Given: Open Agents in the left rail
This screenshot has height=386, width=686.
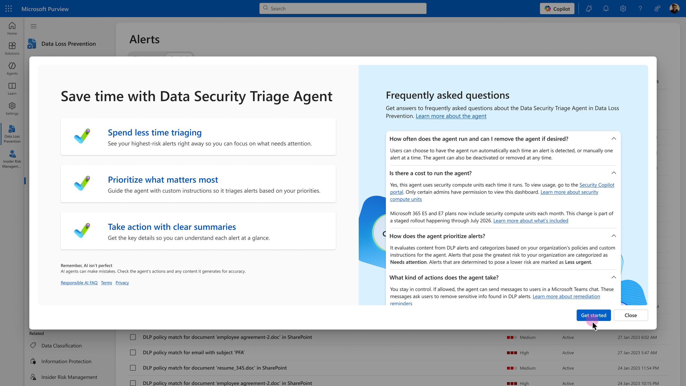Looking at the screenshot, I should coord(12,69).
